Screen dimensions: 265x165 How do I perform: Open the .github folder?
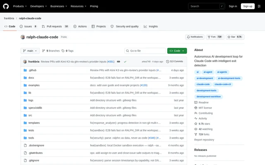32,70
